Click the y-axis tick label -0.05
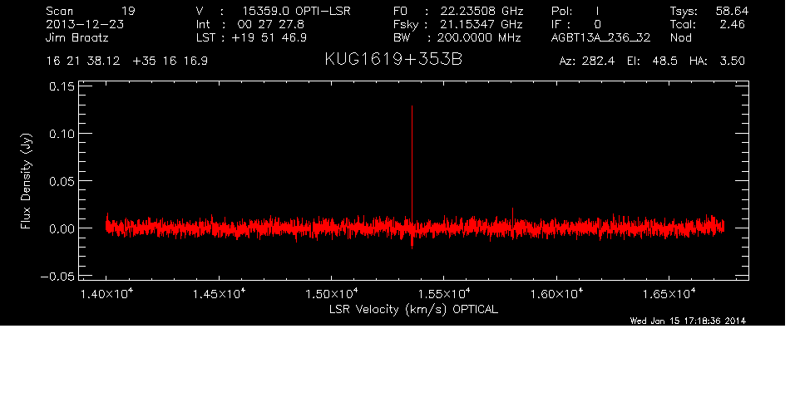800x407 pixels. coord(57,276)
